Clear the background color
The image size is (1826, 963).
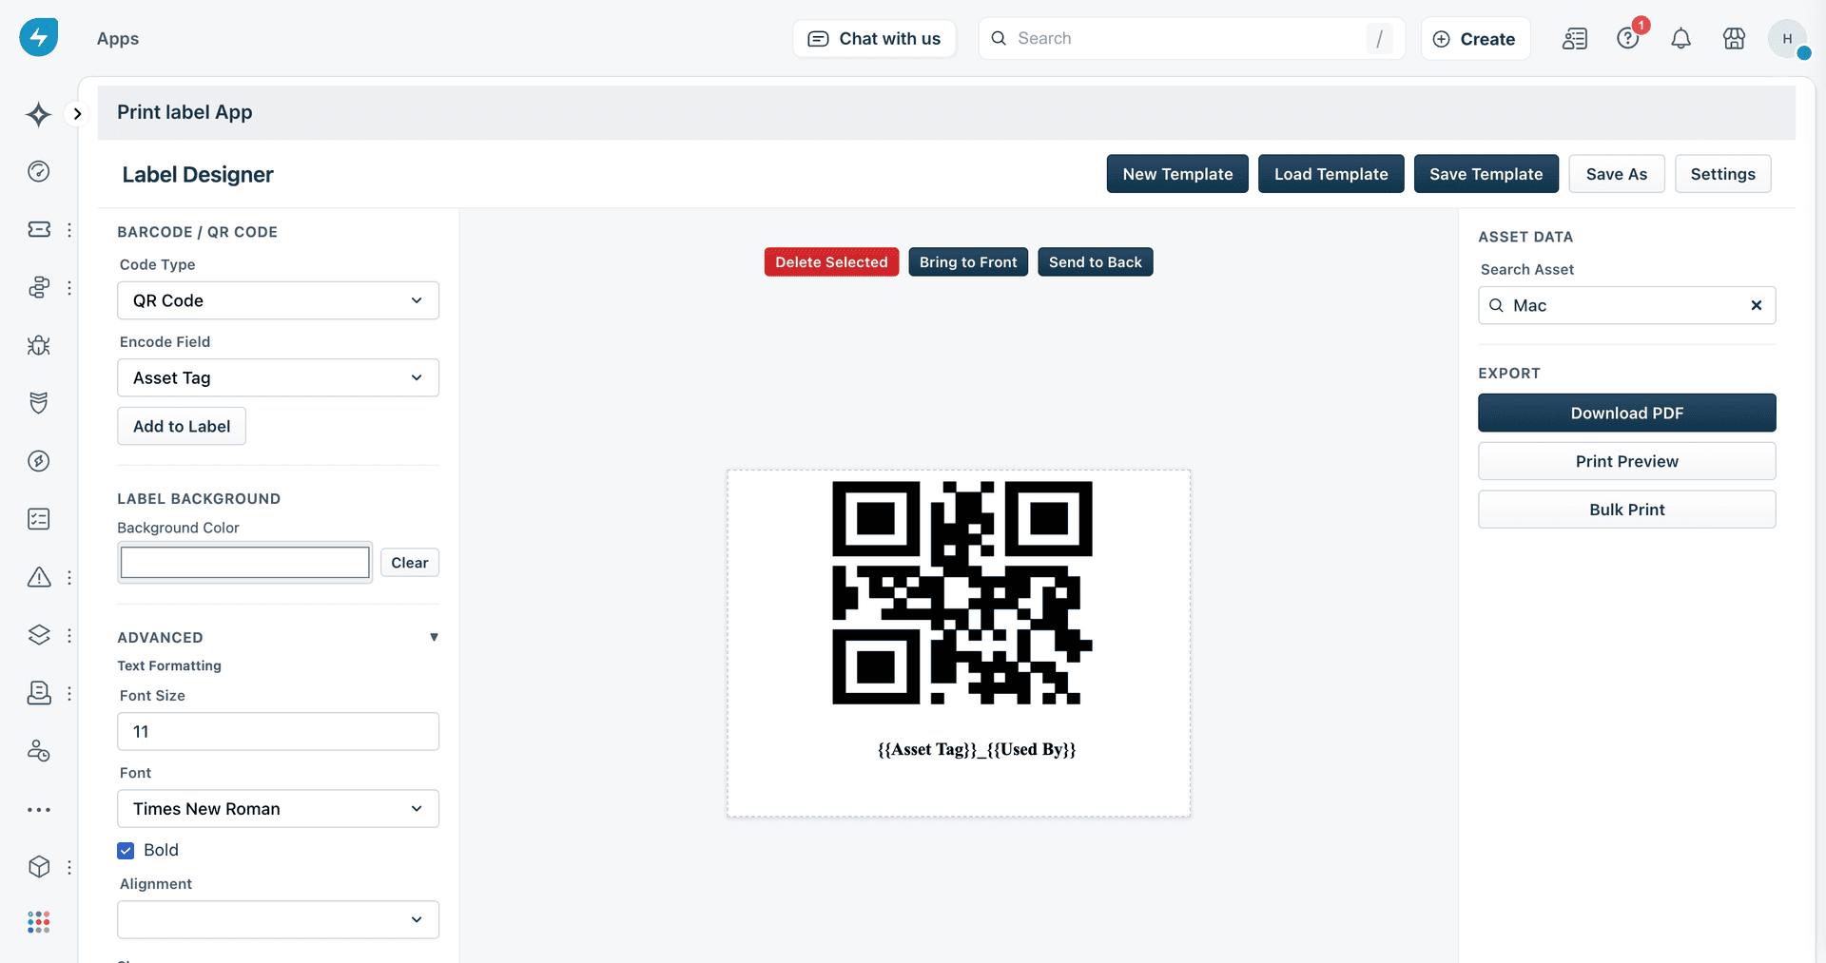410,563
